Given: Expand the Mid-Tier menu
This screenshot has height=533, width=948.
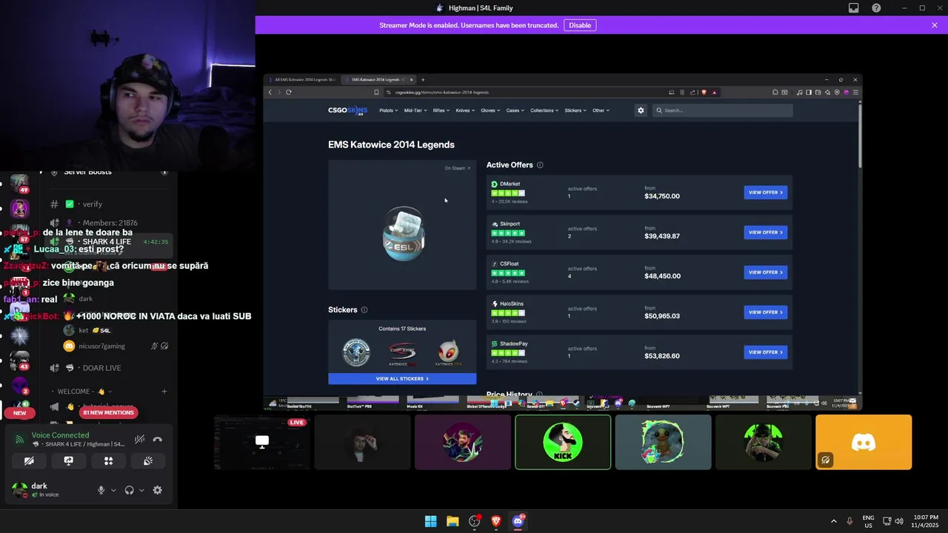Looking at the screenshot, I should [415, 110].
